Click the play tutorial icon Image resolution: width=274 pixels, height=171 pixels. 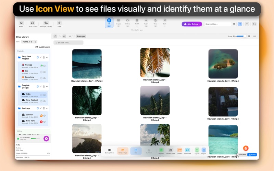click(x=254, y=24)
